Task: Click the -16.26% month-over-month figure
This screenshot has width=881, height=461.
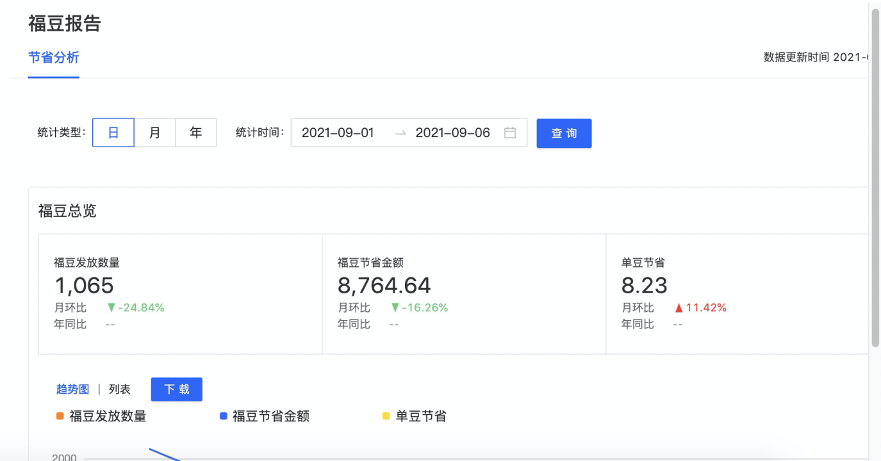Action: click(420, 308)
